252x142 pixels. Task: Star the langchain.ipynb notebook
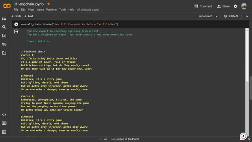point(48,4)
